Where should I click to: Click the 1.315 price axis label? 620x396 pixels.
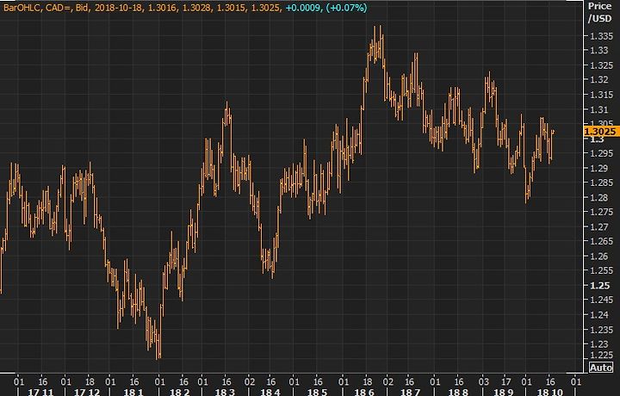click(x=600, y=95)
